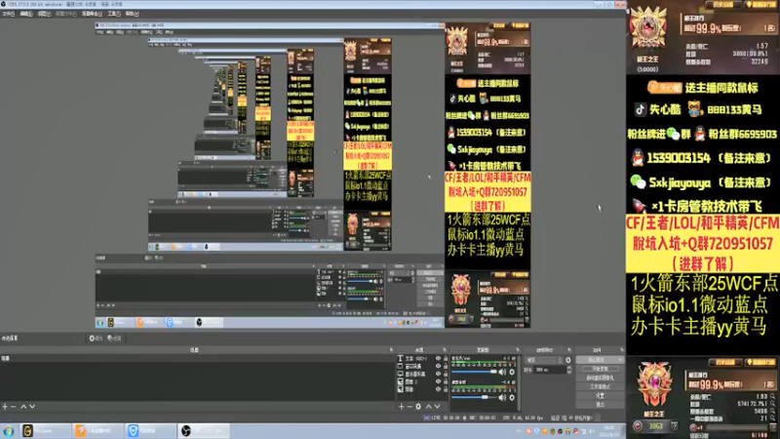Float the Scenes dock via header icon
This screenshot has width=780, height=439.
click(x=391, y=349)
